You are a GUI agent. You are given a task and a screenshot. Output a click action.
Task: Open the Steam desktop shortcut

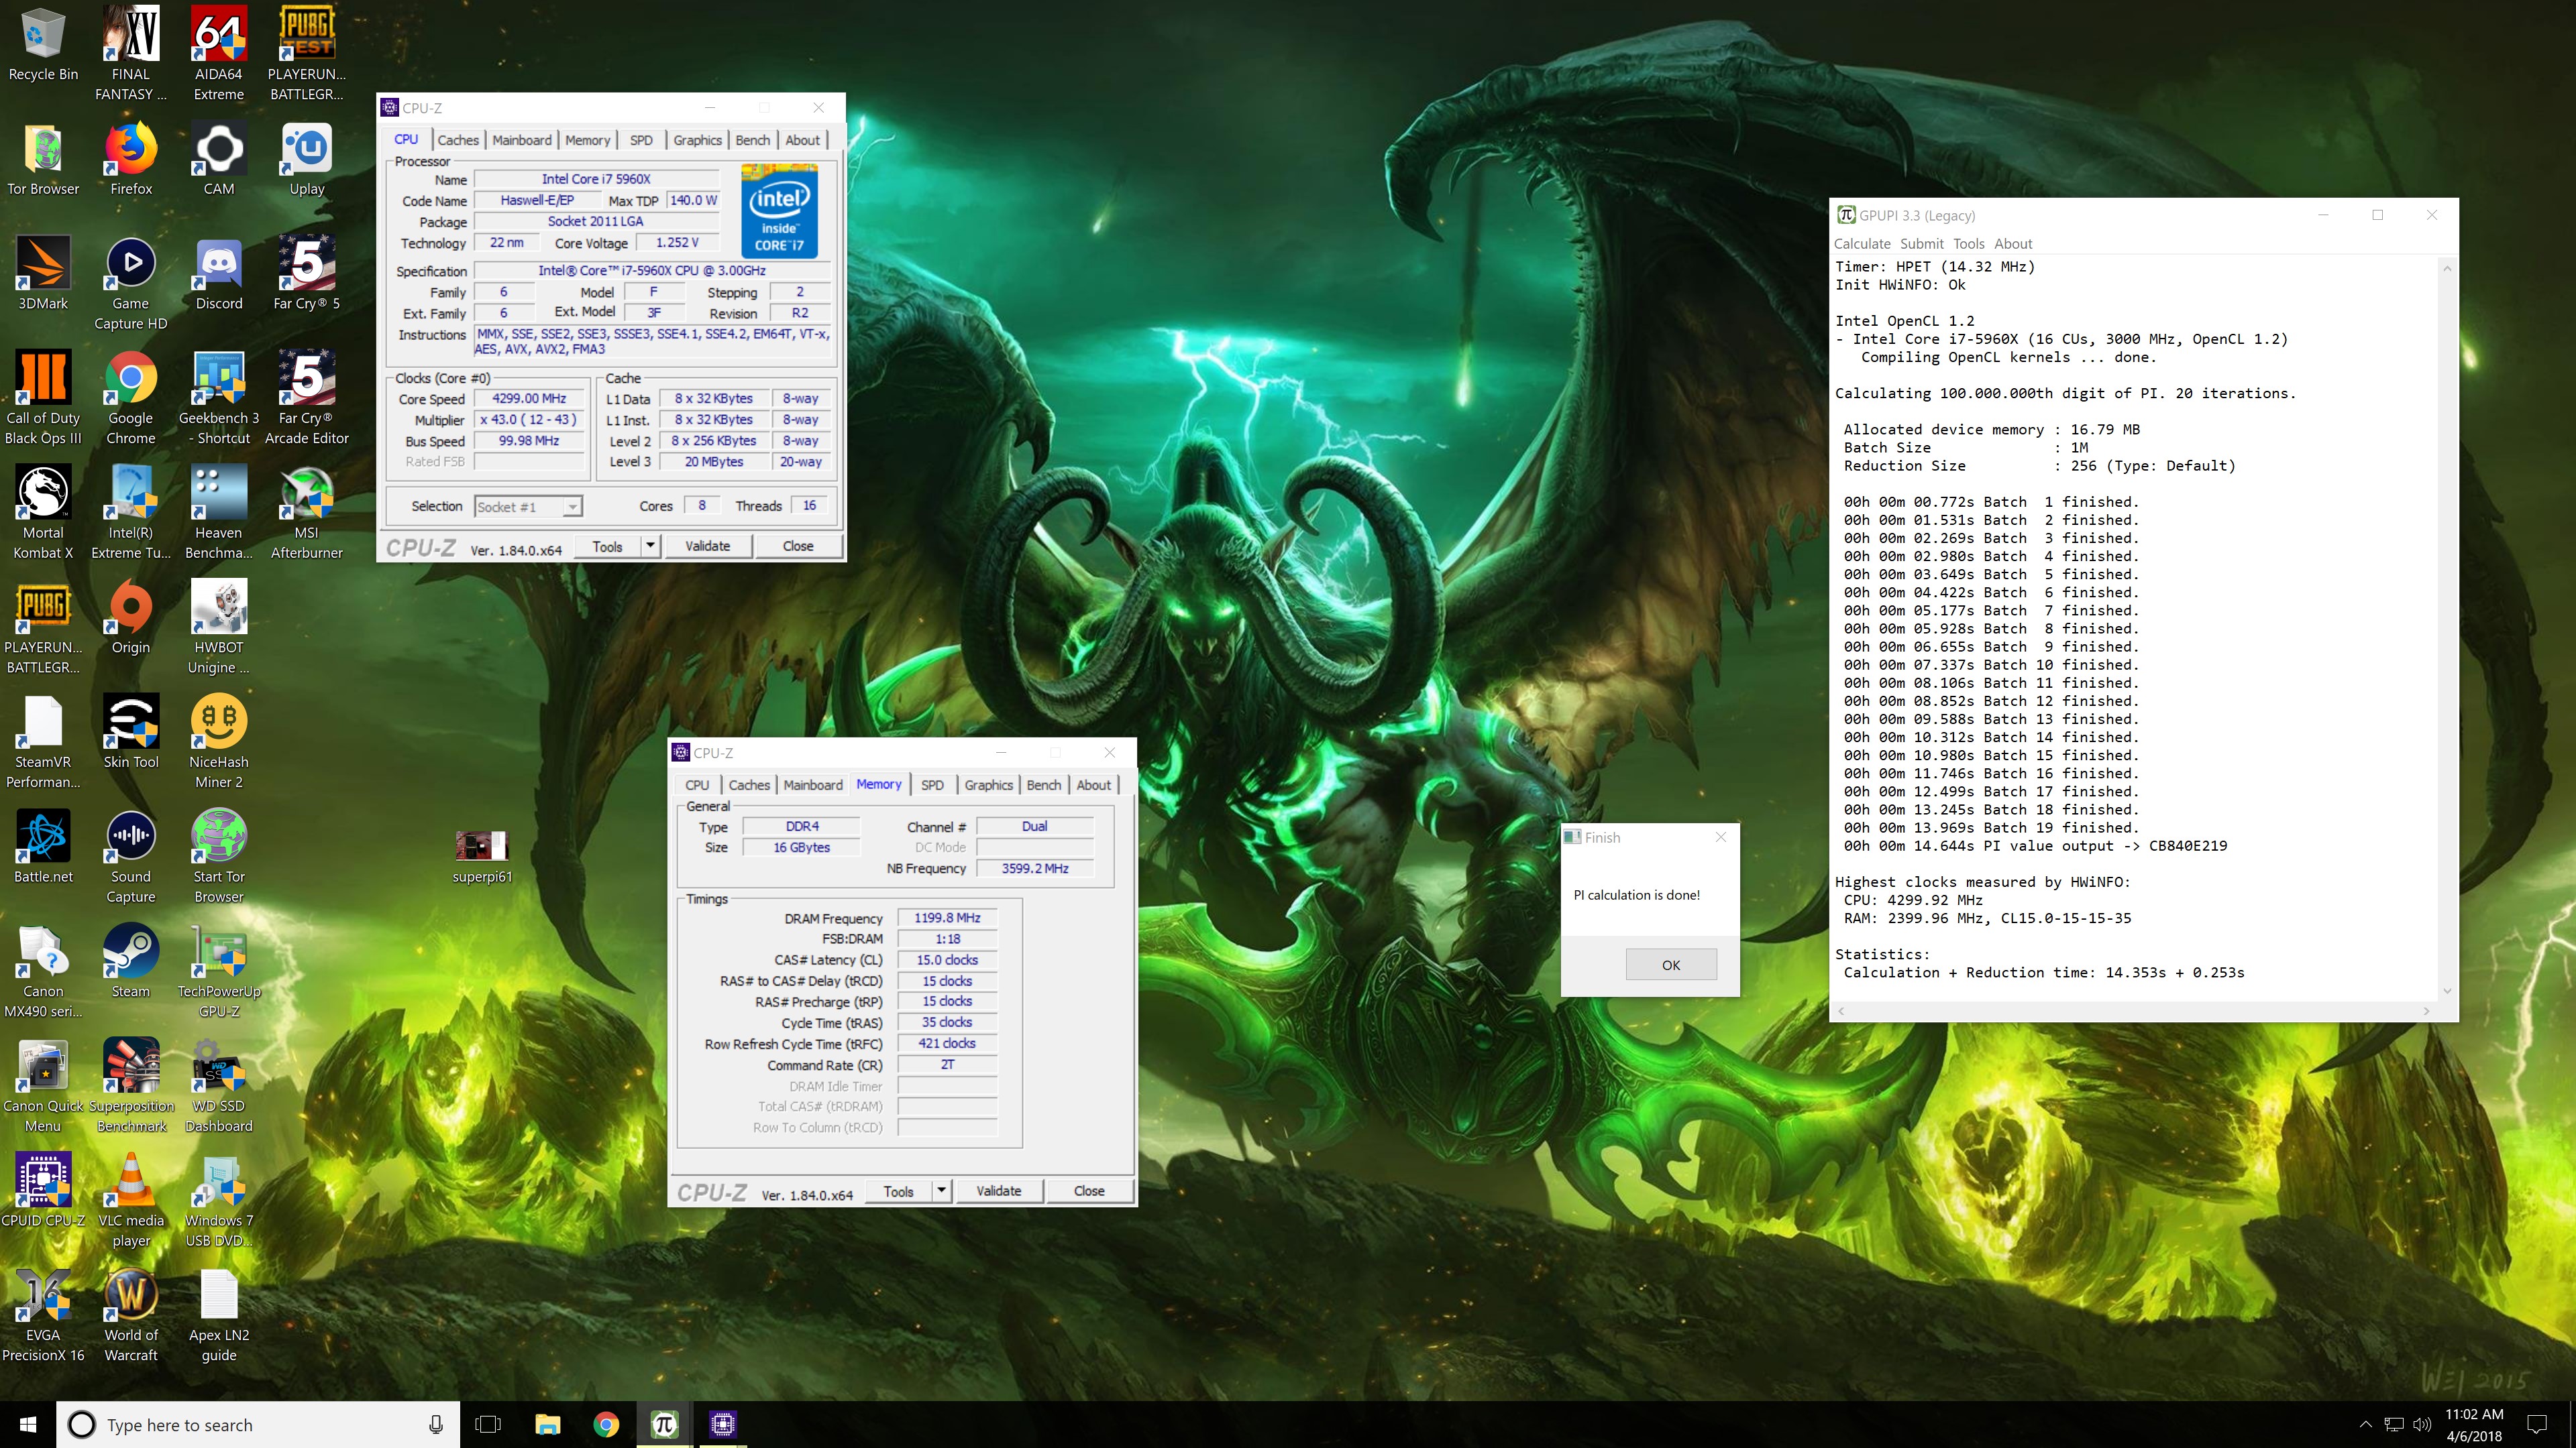tap(131, 961)
